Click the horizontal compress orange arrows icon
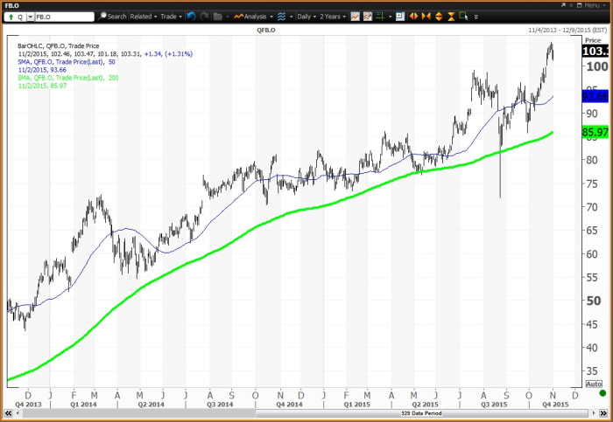Screen dimensions: 613x422 (x=426, y=17)
